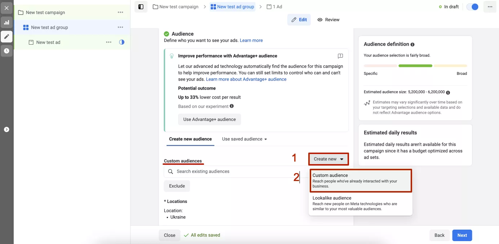Open the 1 Ad breadcrumb
This screenshot has width=499, height=244.
pyautogui.click(x=274, y=7)
